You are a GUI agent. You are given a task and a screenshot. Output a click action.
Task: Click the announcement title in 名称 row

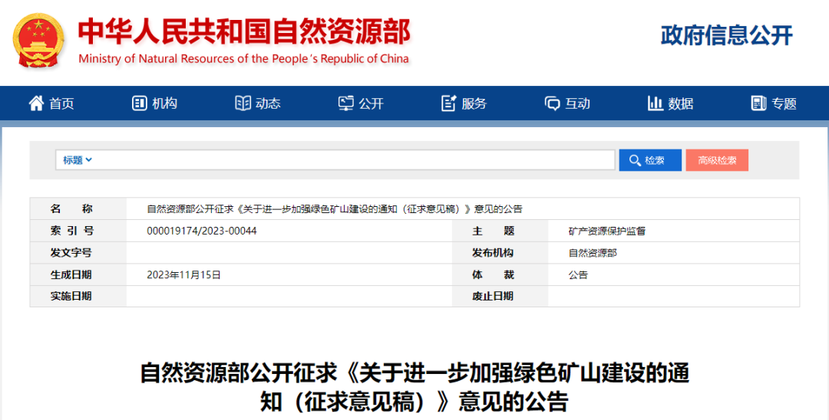coord(335,209)
